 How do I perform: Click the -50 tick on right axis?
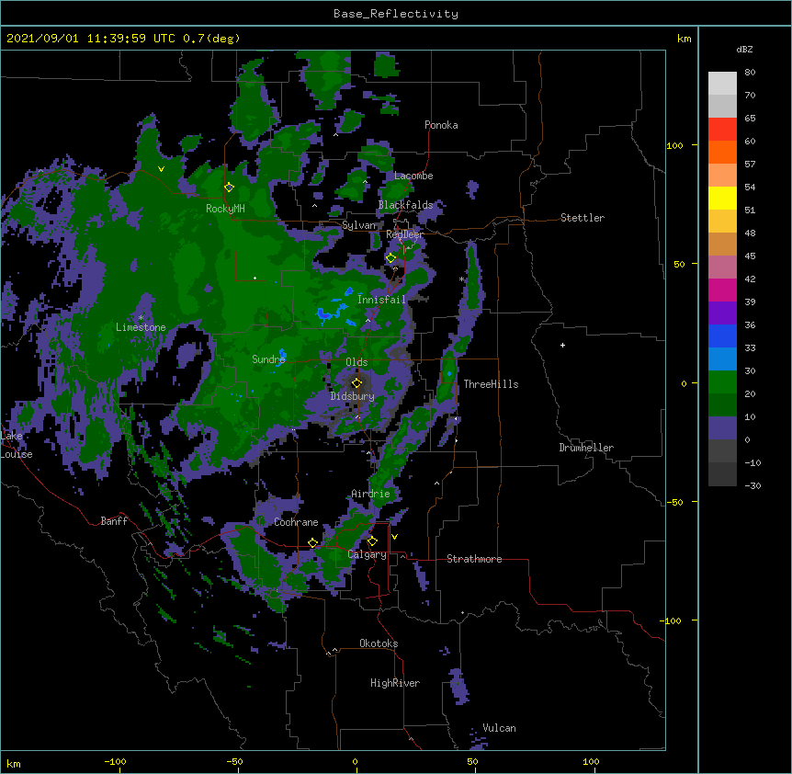tap(674, 502)
